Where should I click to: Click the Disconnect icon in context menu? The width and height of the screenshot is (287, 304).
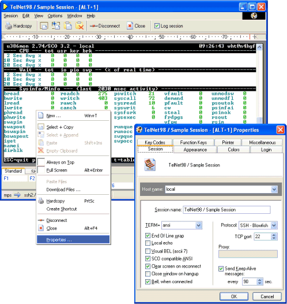tap(41, 220)
